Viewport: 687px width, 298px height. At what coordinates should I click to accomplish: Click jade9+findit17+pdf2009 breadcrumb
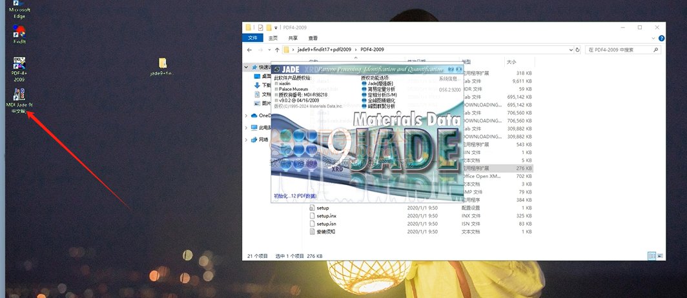(324, 50)
